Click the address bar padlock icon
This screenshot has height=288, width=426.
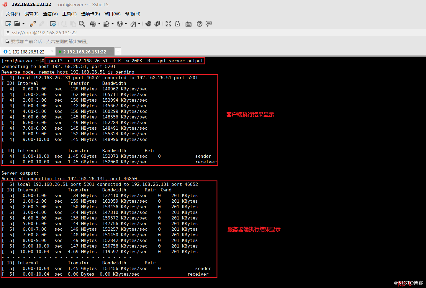tap(8, 33)
